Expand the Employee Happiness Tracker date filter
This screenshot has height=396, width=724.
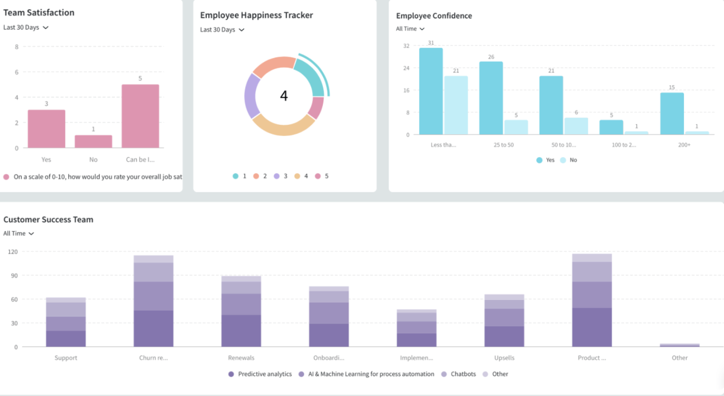click(x=222, y=30)
